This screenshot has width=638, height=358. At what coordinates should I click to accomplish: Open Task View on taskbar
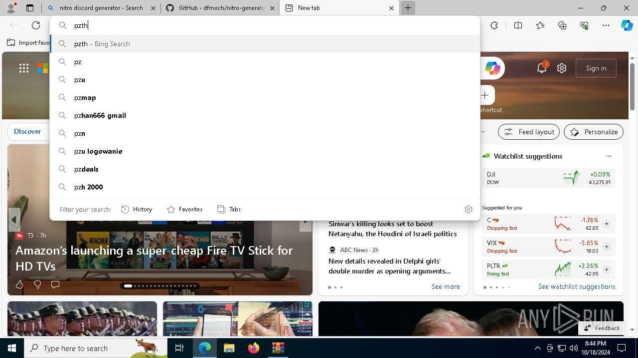[x=179, y=348]
